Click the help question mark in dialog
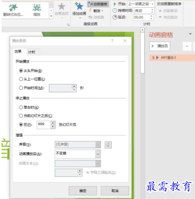The height and width of the screenshot is (199, 195). point(112,41)
